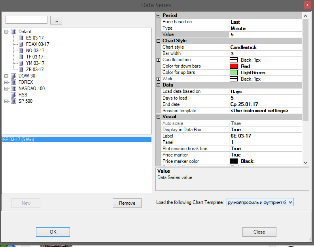Collapse the Period property section
Viewport: 314px width, 247px height.
(x=159, y=16)
